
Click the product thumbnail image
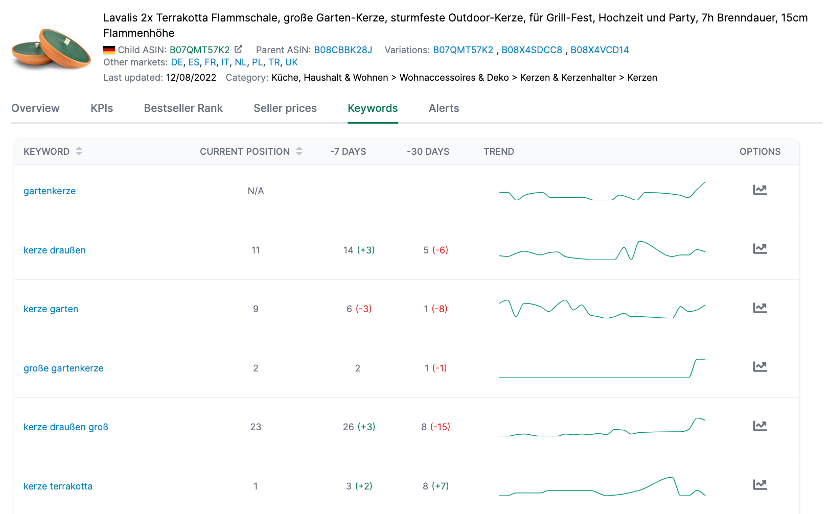tap(50, 50)
